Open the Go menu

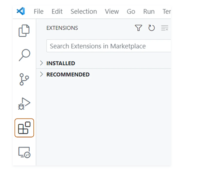coord(131,11)
